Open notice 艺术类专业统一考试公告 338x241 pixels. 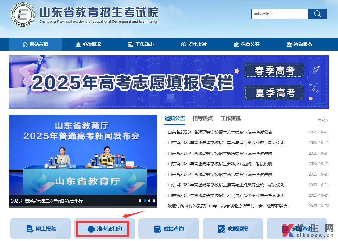pos(220,132)
